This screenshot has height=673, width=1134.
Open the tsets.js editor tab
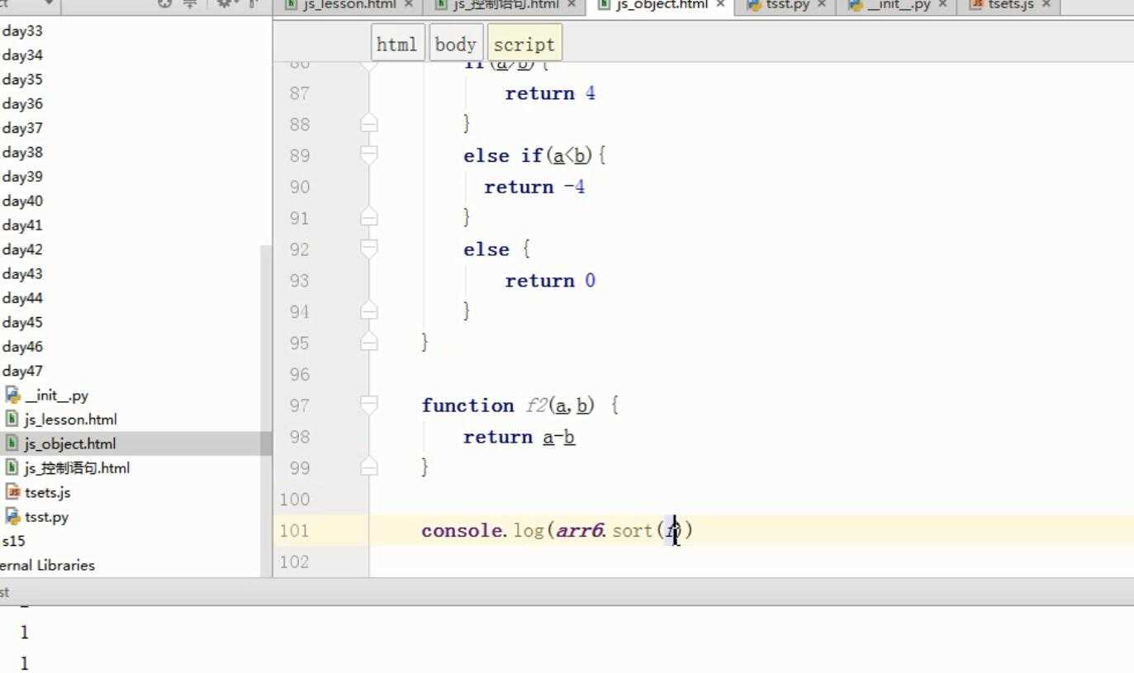point(1009,5)
